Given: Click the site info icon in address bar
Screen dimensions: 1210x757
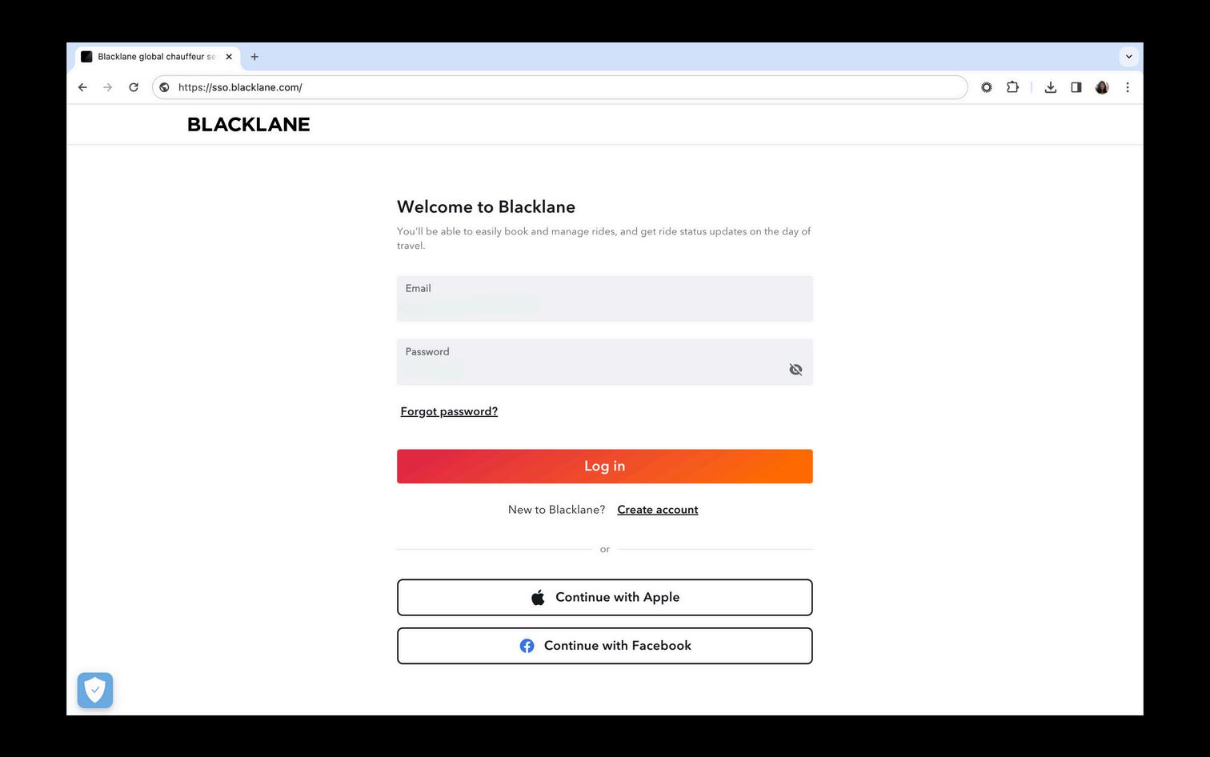Looking at the screenshot, I should (164, 87).
